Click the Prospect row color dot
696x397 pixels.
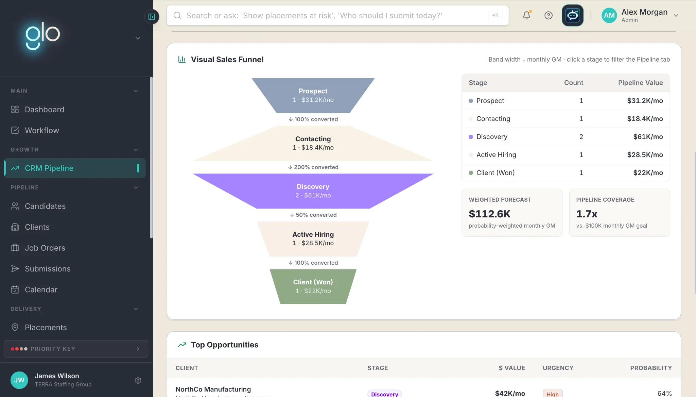pyautogui.click(x=471, y=101)
